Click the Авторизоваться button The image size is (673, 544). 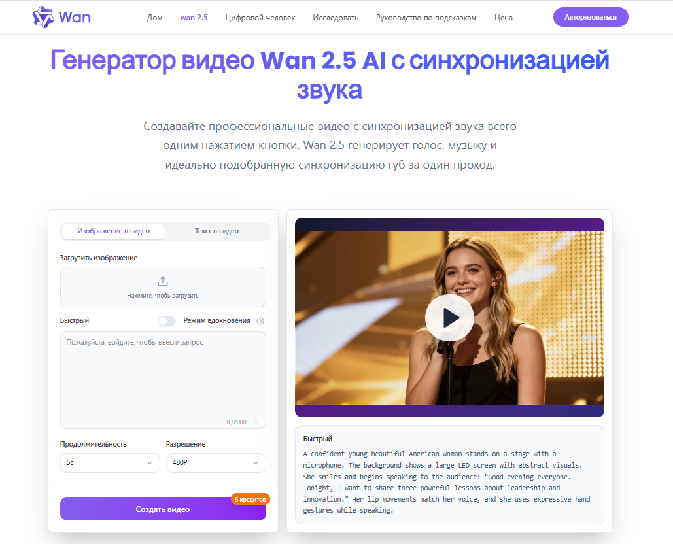coord(591,17)
